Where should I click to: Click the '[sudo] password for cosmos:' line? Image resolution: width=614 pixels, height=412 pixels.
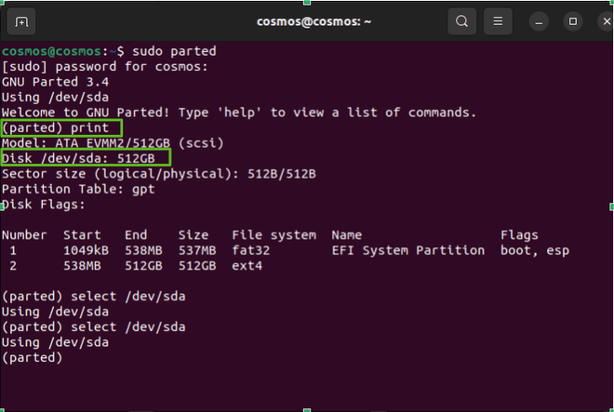pos(104,67)
